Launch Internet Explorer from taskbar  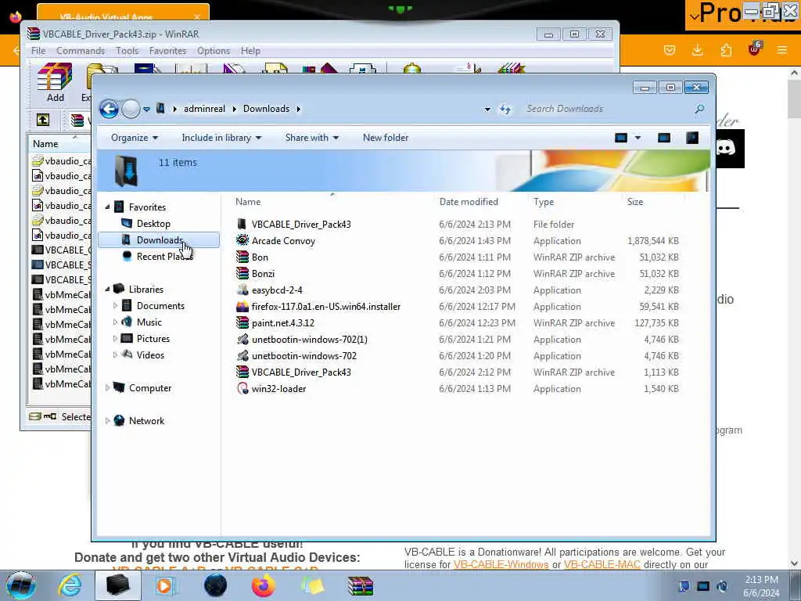[x=70, y=585]
